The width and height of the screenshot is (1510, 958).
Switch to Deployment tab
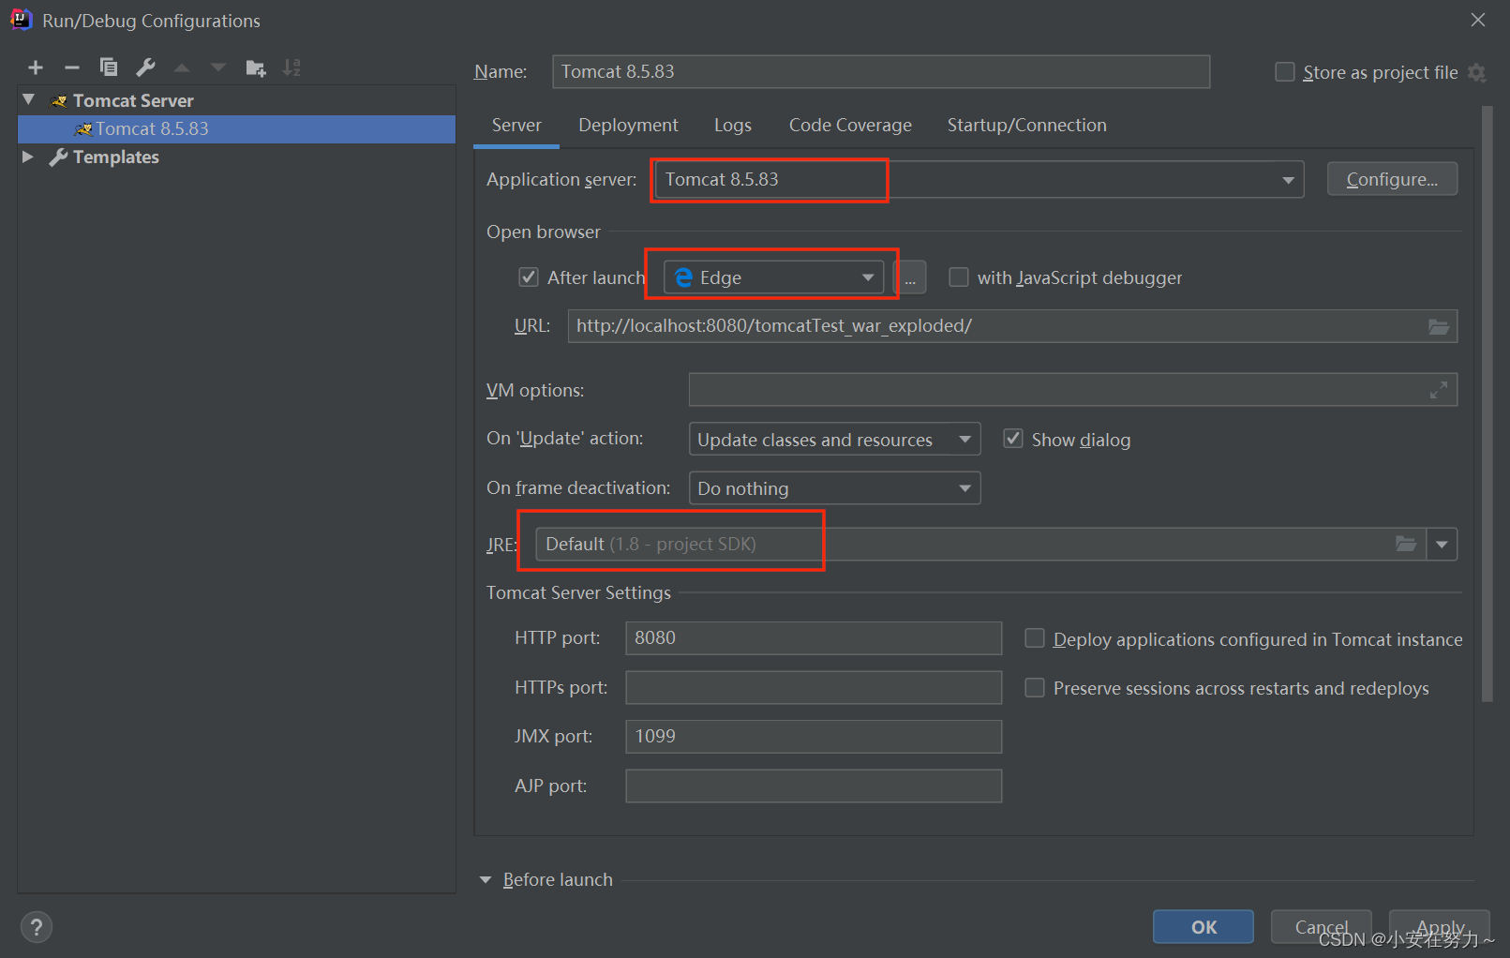pos(628,126)
